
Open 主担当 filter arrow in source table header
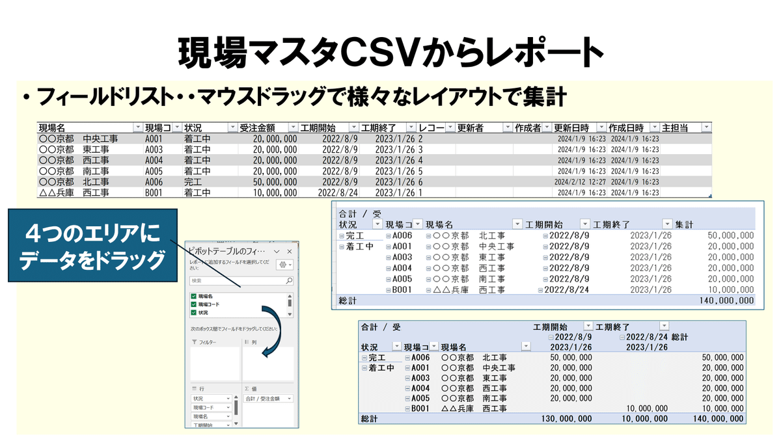click(x=707, y=127)
